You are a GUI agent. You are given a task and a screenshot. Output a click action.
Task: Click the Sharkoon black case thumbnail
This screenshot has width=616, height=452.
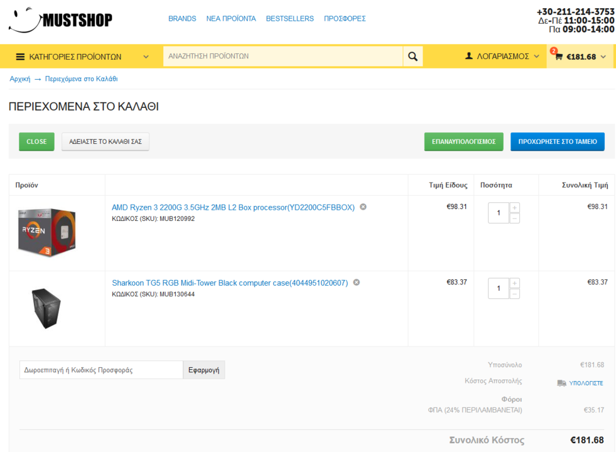tap(46, 308)
